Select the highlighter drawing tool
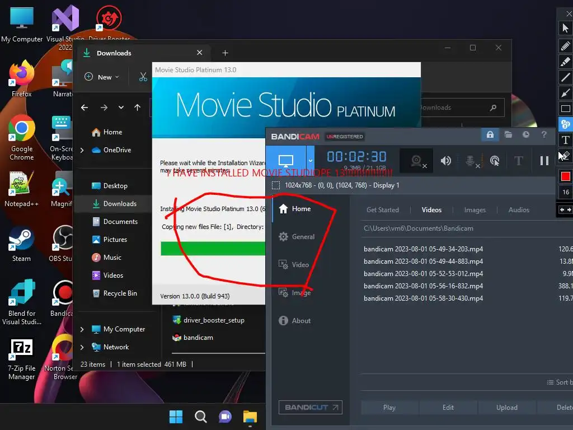The image size is (573, 430). 565,62
